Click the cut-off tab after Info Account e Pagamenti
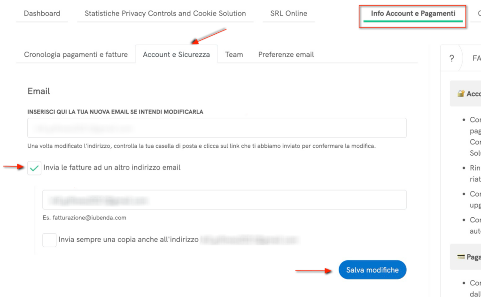The width and height of the screenshot is (481, 297). [478, 14]
